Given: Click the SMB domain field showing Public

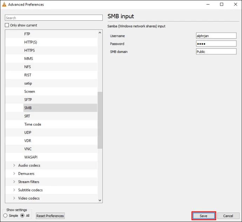Looking at the screenshot, I should 216,52.
